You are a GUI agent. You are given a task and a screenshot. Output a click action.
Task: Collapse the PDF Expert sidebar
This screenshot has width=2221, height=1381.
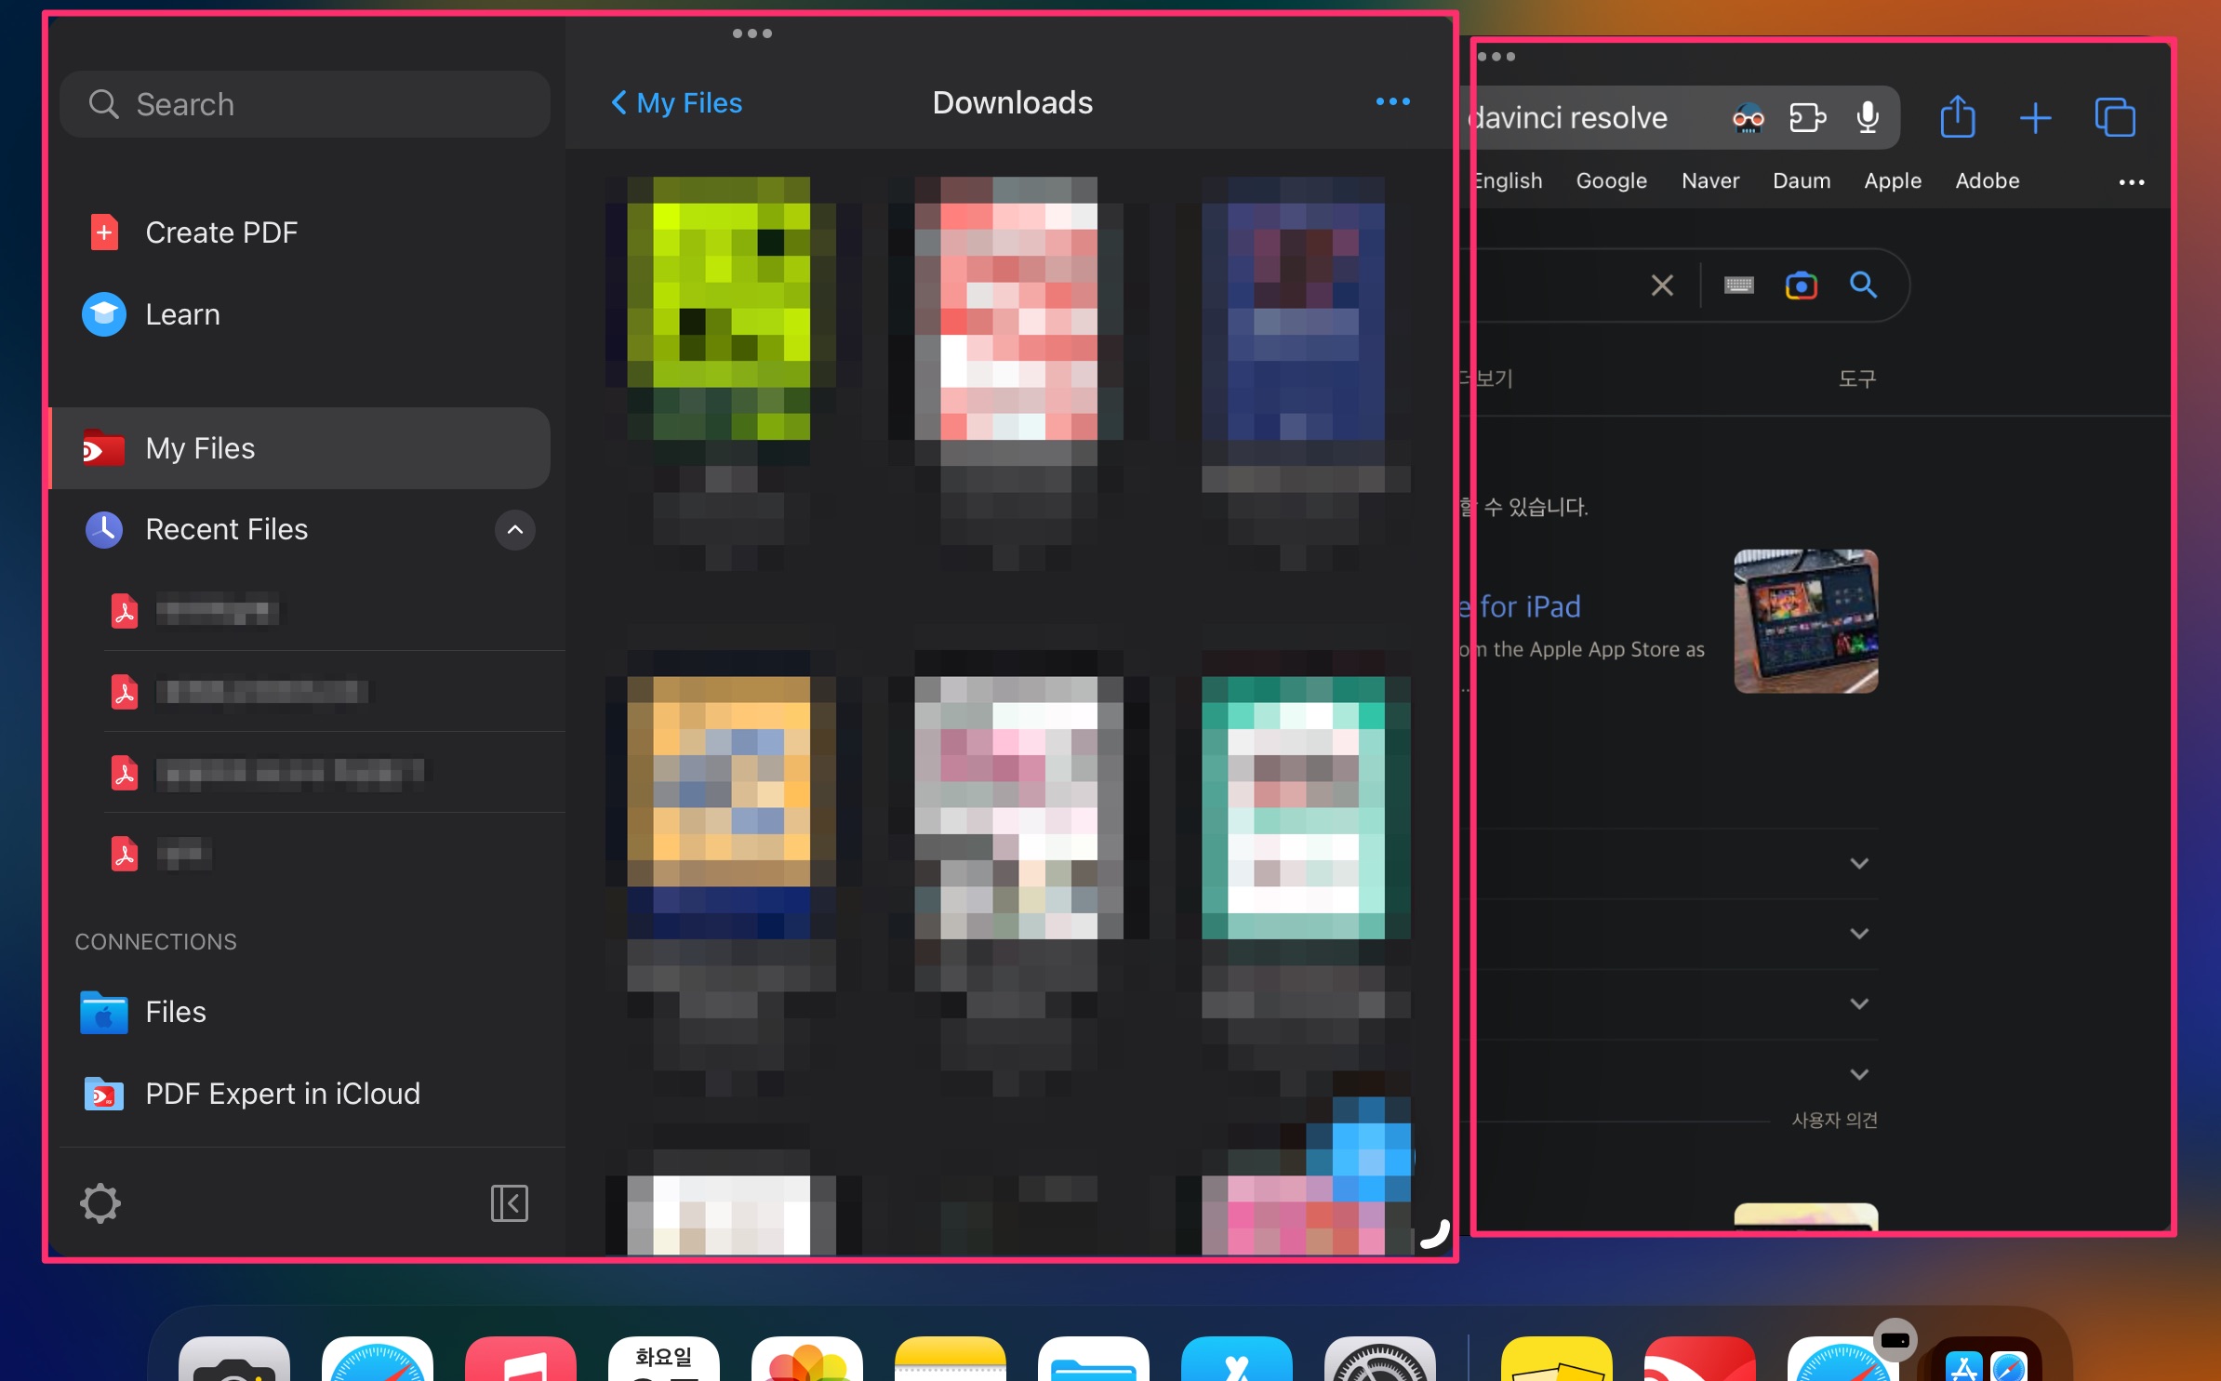click(510, 1203)
